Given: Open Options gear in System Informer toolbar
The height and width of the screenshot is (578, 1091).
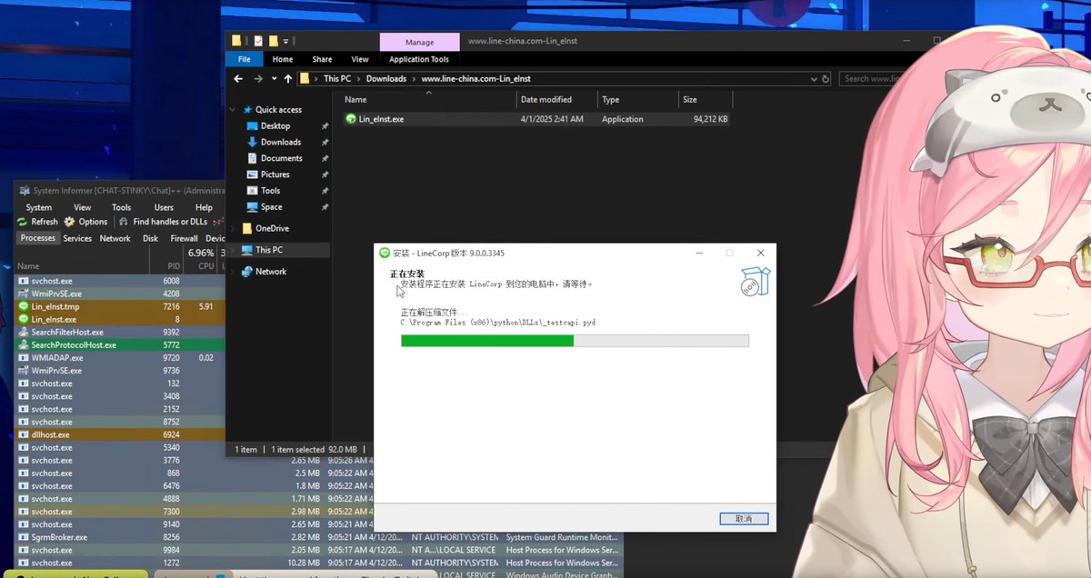Looking at the screenshot, I should coord(70,222).
